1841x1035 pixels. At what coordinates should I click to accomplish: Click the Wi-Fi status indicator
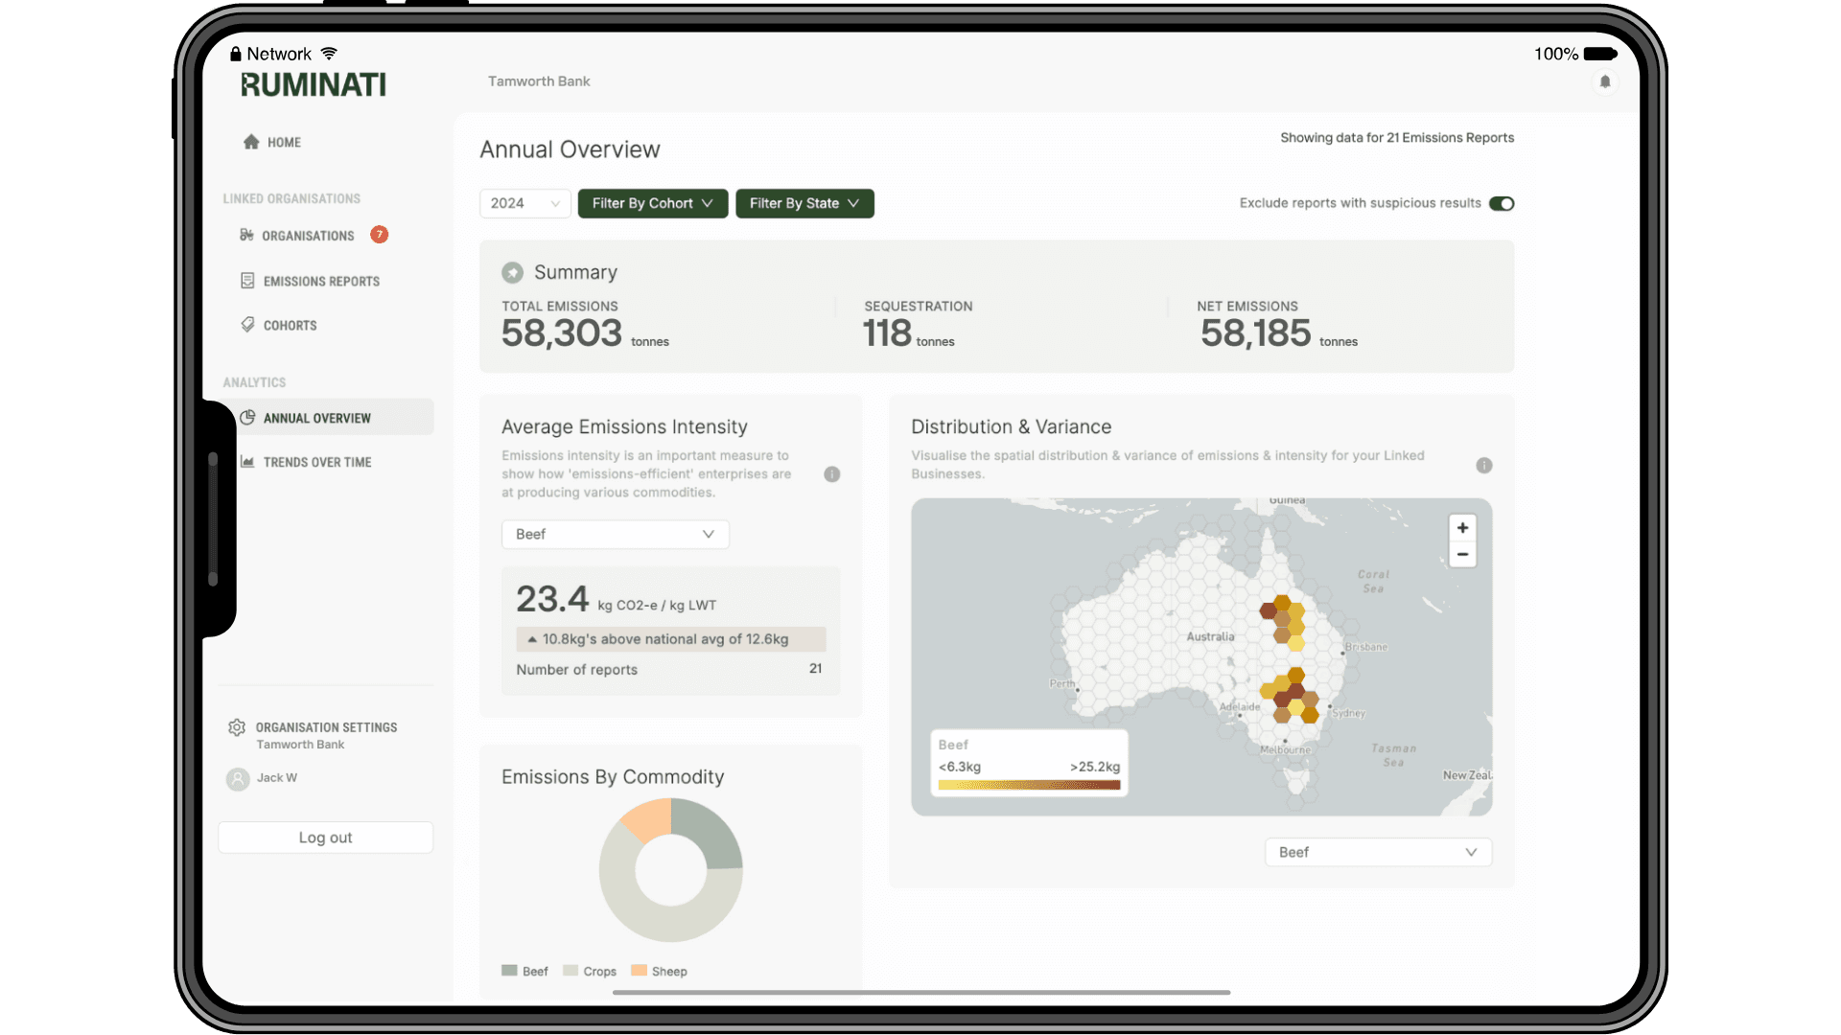pyautogui.click(x=329, y=53)
